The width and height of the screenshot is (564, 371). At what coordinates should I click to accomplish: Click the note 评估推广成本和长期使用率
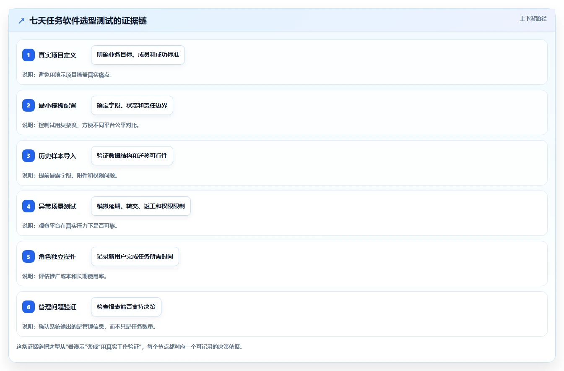65,276
